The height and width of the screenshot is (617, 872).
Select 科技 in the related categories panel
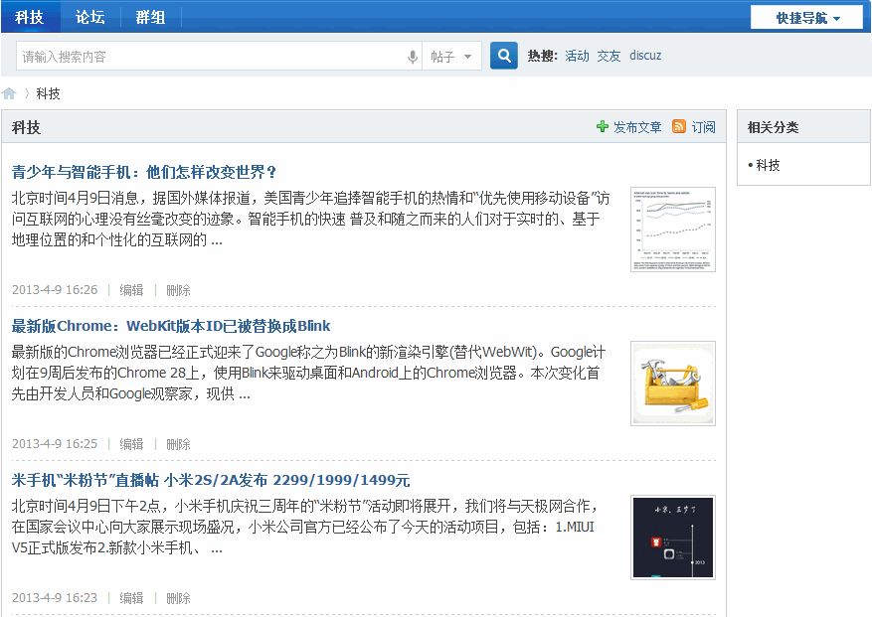pyautogui.click(x=768, y=165)
